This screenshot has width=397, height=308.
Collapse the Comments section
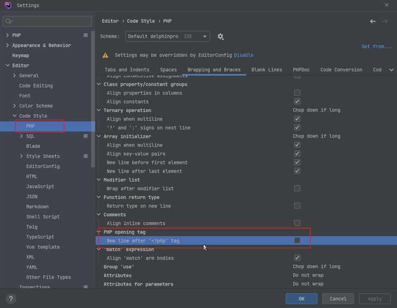click(x=99, y=214)
